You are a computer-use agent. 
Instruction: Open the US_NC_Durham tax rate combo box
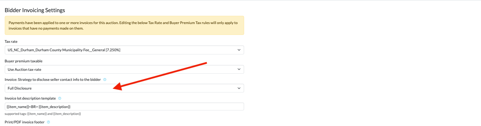(x=124, y=50)
